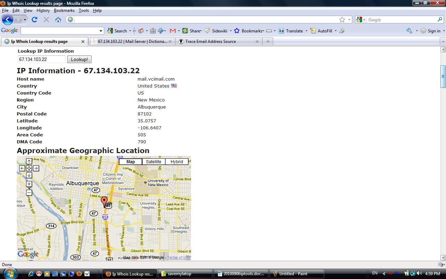This screenshot has width=446, height=279.
Task: Go back with the browser Back arrow
Action: point(8,20)
